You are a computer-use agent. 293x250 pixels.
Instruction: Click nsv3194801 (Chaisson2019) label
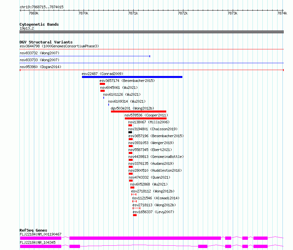coord(153,129)
